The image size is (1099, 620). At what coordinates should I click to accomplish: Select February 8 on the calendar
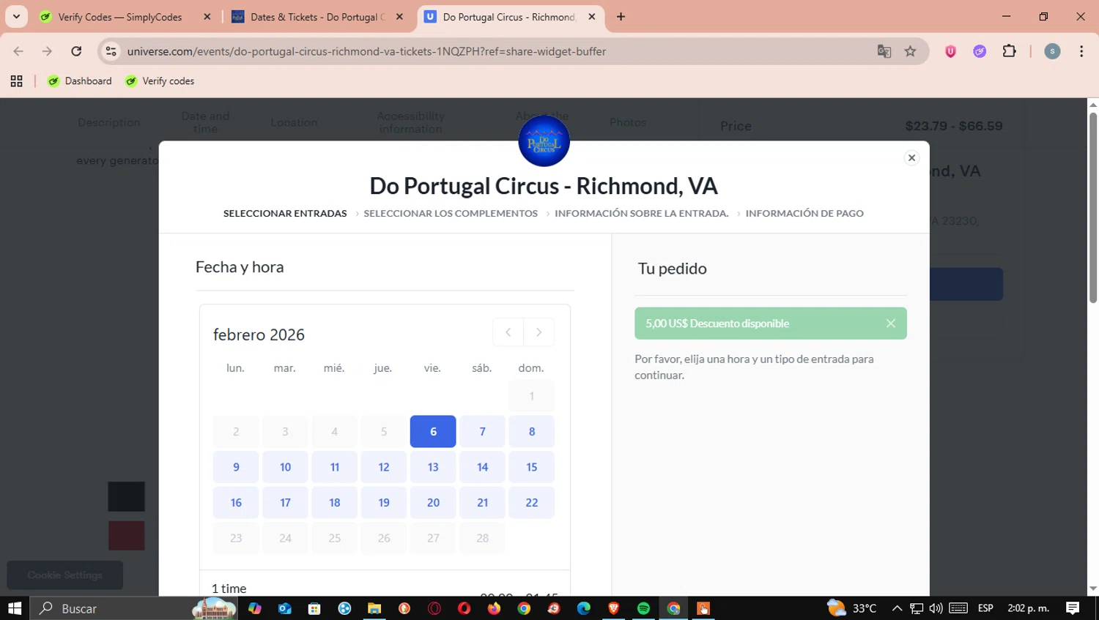(532, 432)
